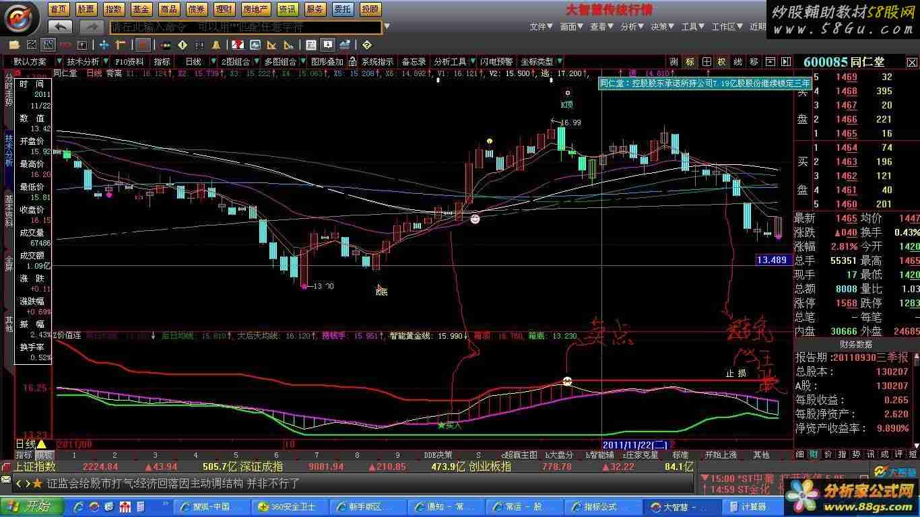
Task: Click the blue crosshair move icon
Action: 104,45
